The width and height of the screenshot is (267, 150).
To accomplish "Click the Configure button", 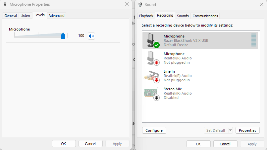I will point(154,130).
